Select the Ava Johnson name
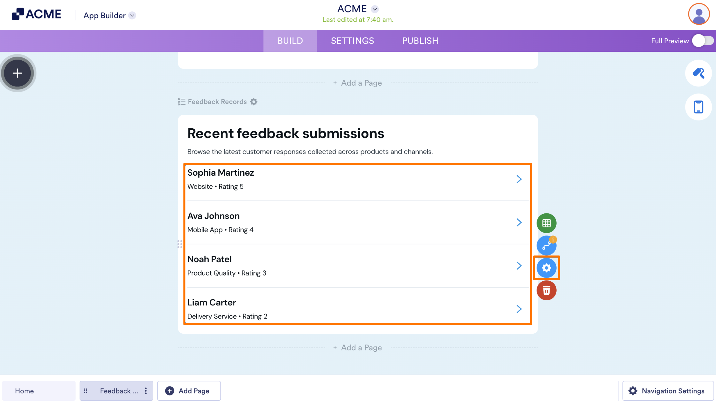 [x=213, y=216]
